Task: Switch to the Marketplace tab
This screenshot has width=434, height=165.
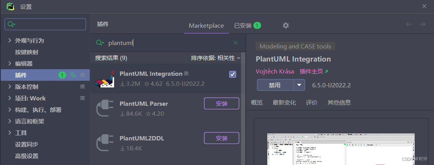Action: pos(206,25)
